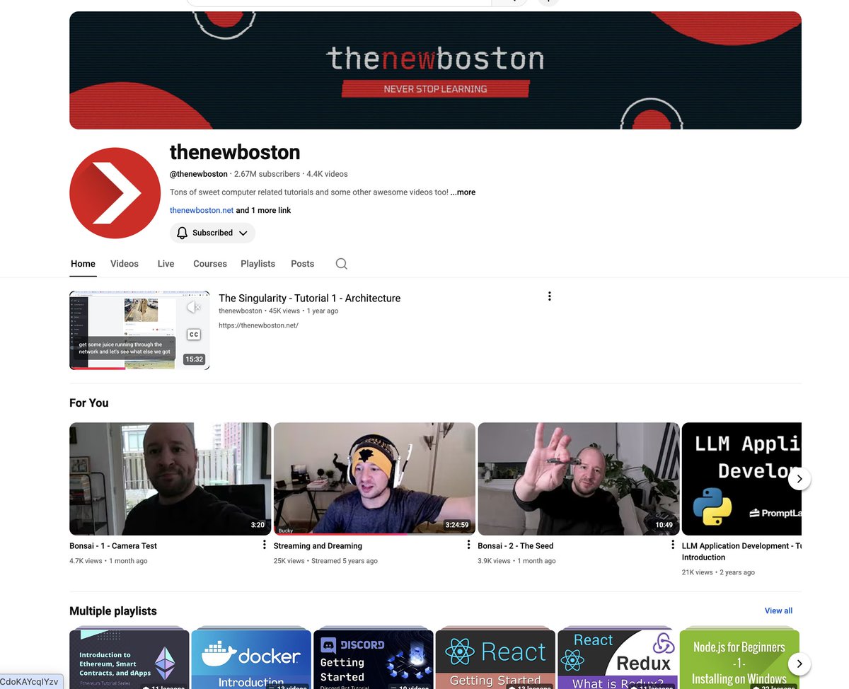Image resolution: width=849 pixels, height=689 pixels.
Task: Click the '4.4K videos' count text
Action: tap(327, 174)
